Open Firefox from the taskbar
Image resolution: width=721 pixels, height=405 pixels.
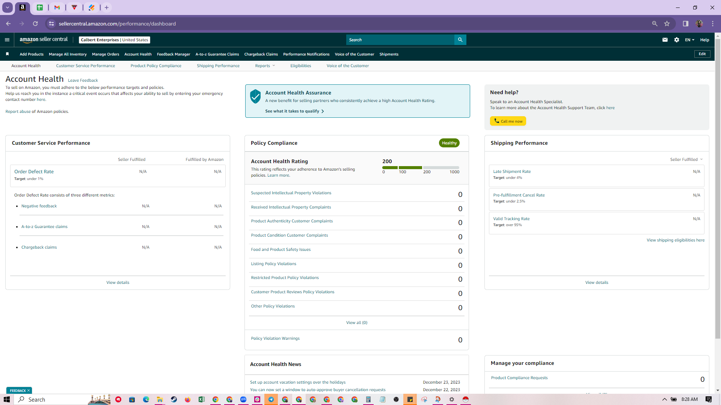188,399
